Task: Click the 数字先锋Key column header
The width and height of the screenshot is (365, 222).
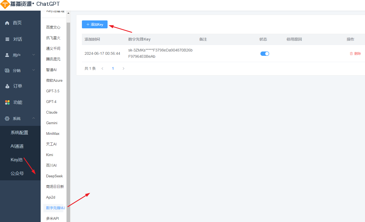Action: (139, 39)
